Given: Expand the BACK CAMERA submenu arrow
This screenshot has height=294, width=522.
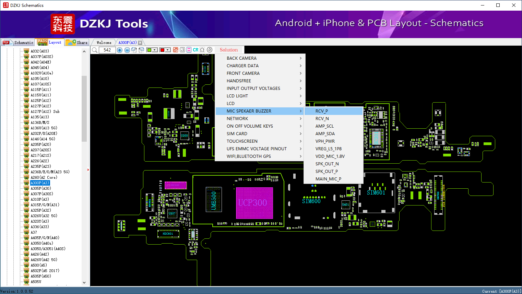Looking at the screenshot, I should coord(301,58).
